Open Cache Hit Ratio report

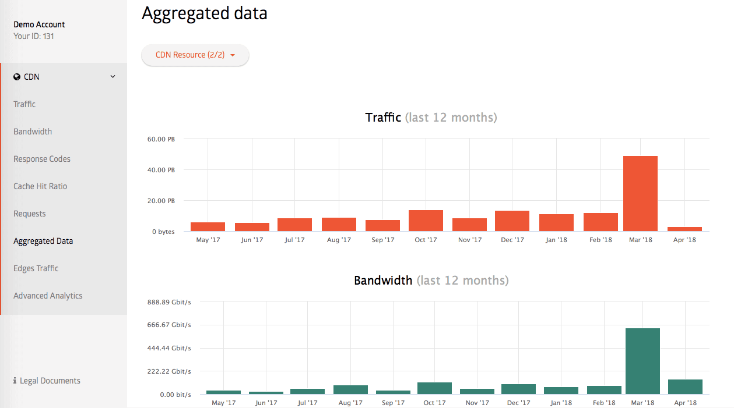(40, 186)
